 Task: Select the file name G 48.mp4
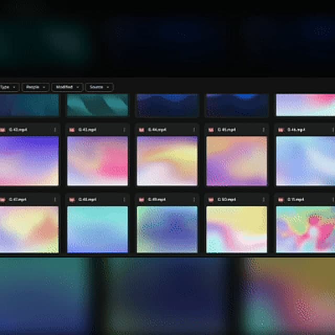point(87,199)
